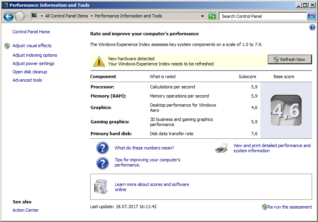The image size is (318, 222).
Task: Expand the arrow before All Control Panel Items
Action: [x=42, y=16]
